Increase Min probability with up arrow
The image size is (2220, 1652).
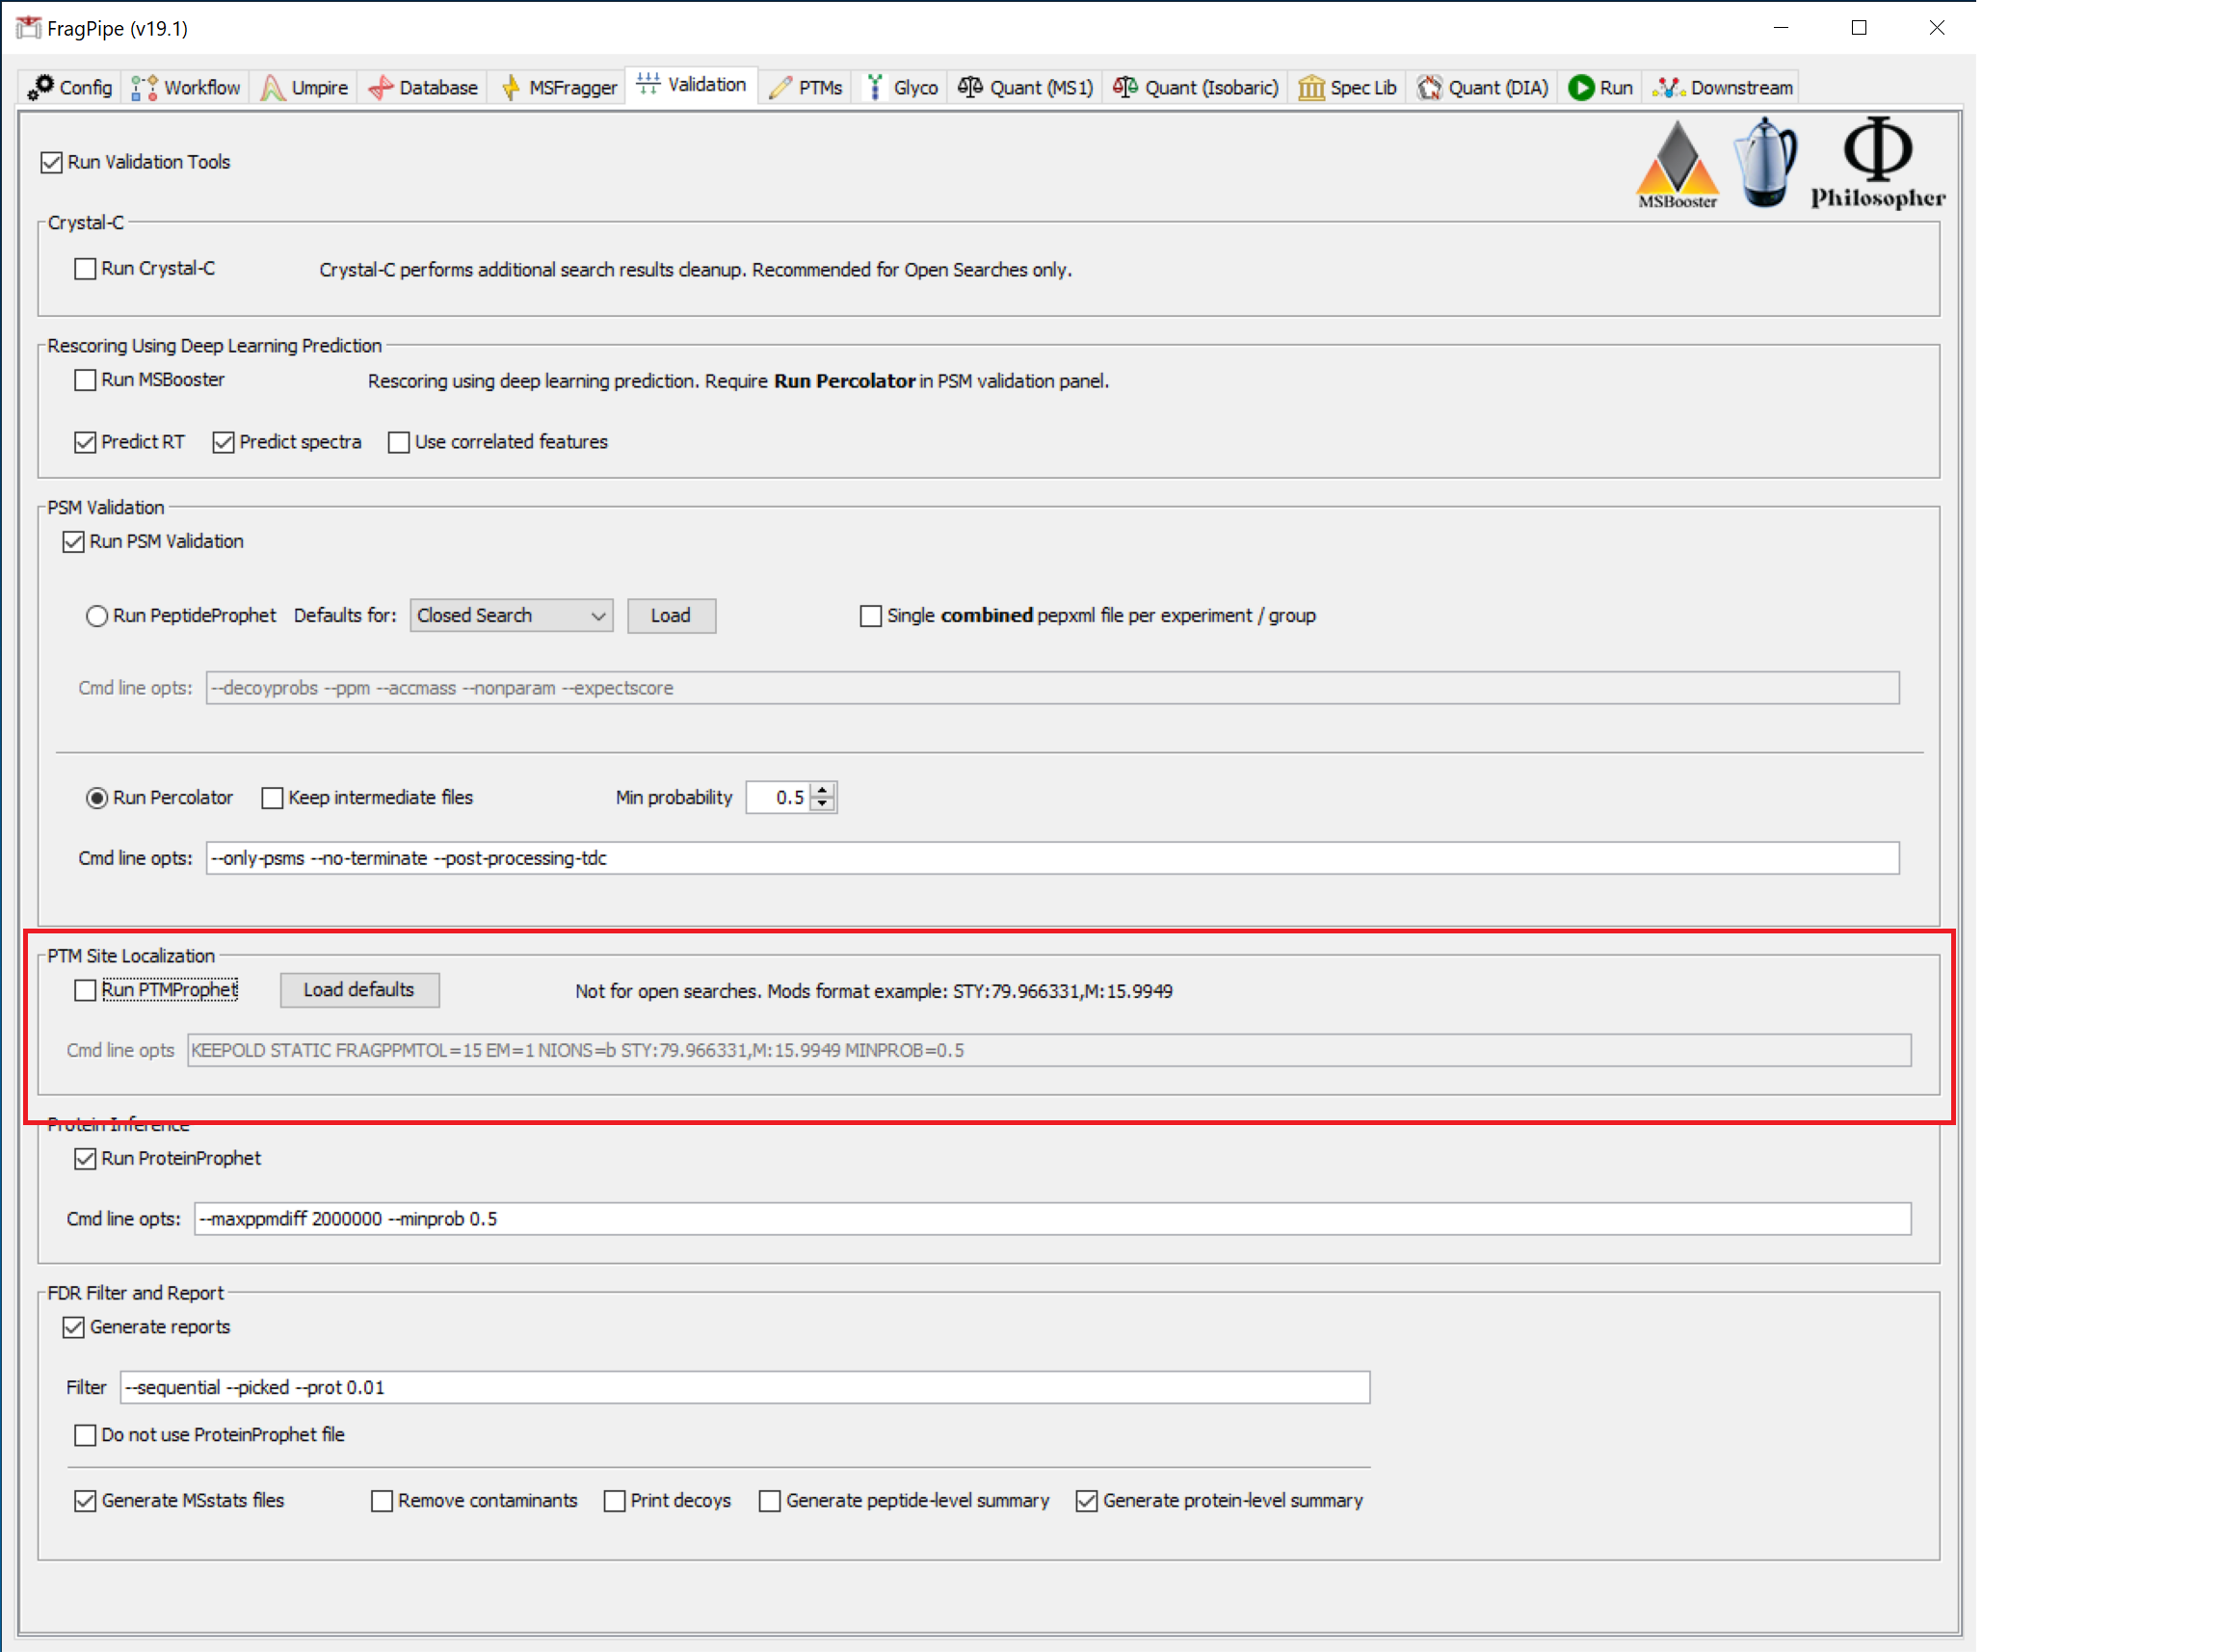[823, 790]
